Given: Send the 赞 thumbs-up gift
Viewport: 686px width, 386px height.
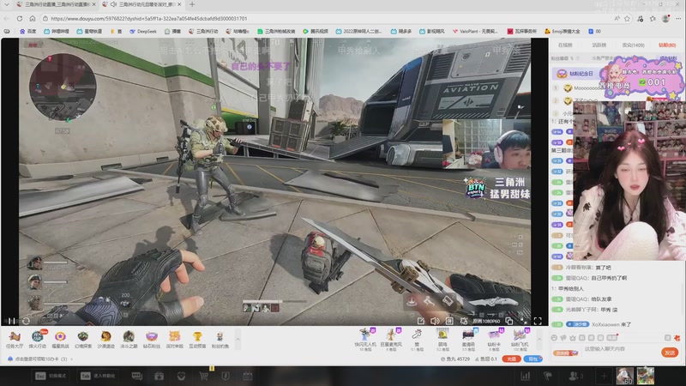Looking at the screenshot, I should click(x=417, y=339).
